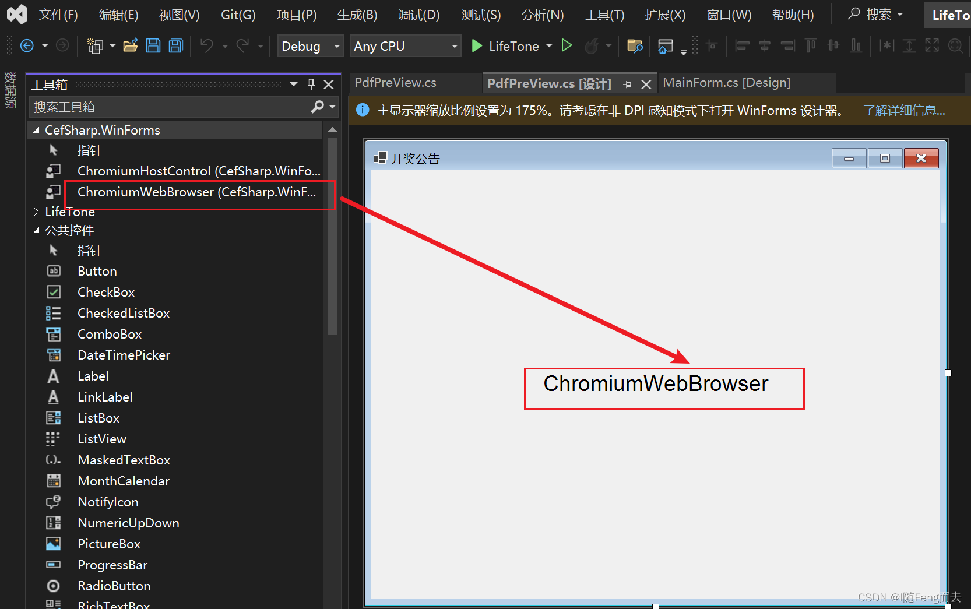Click start without debugging outline play icon
This screenshot has height=609, width=971.
(567, 45)
